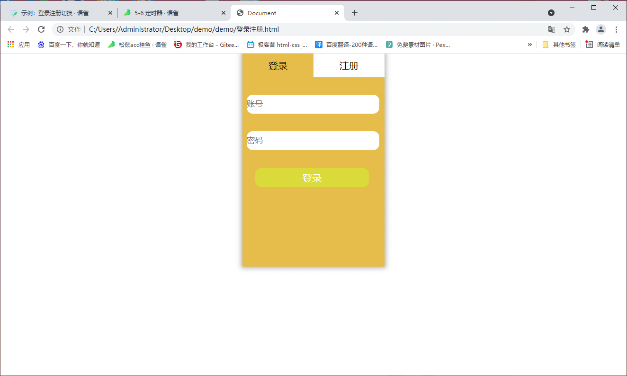Go back to previous page
This screenshot has height=376, width=627.
coord(11,29)
